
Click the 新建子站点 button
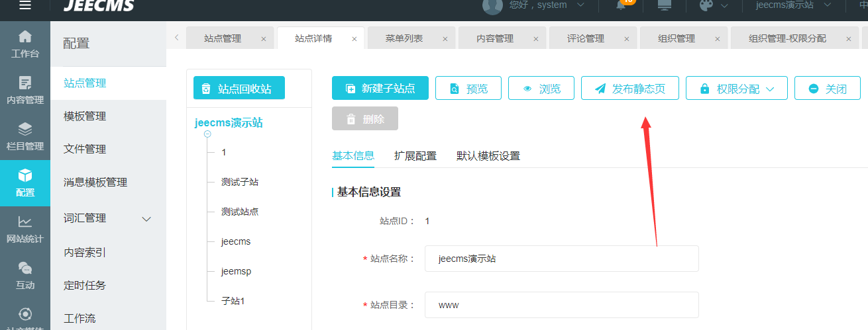[380, 88]
